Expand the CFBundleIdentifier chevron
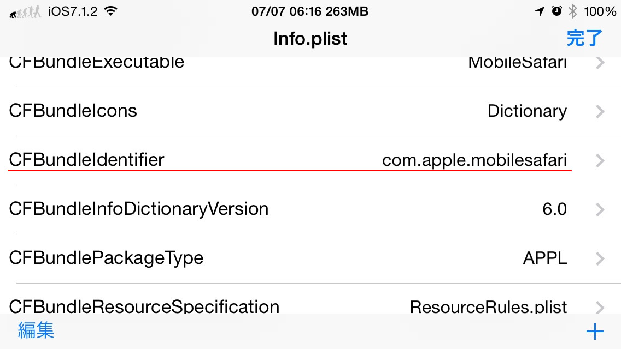This screenshot has width=621, height=349. 600,160
